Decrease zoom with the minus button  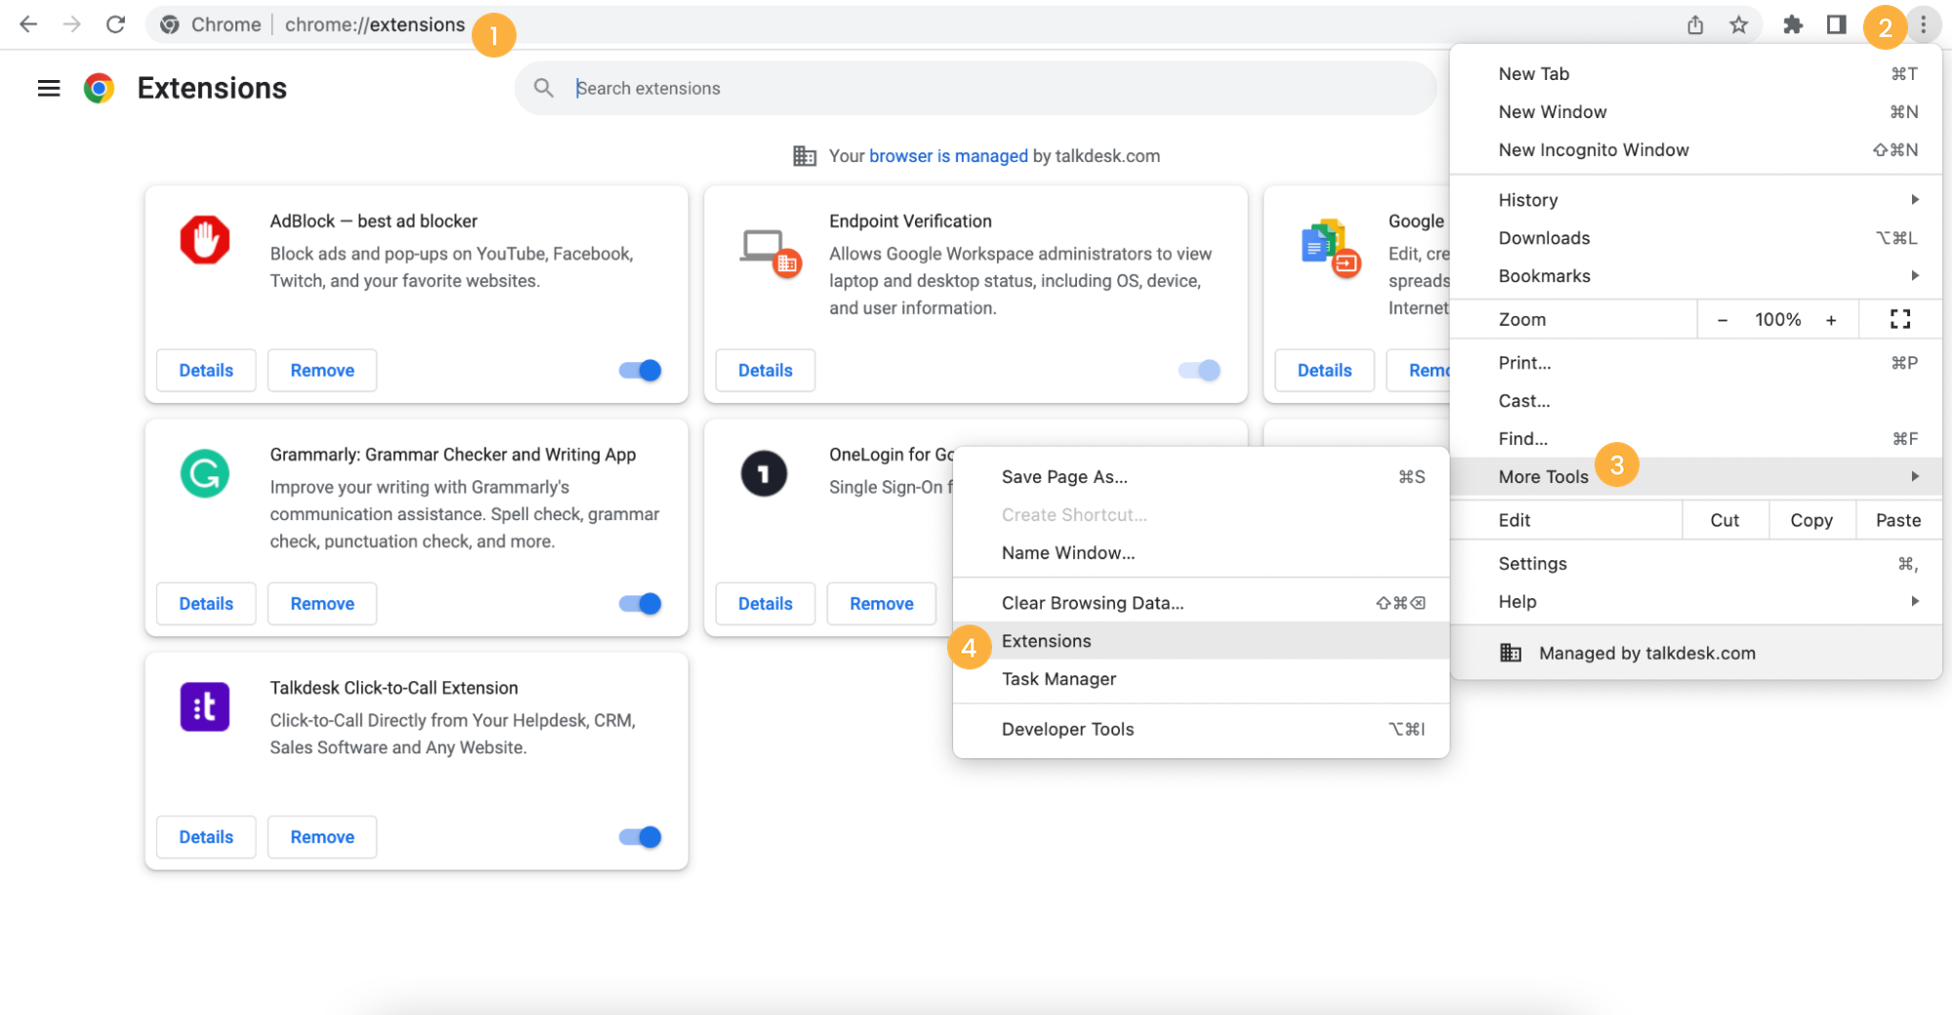click(x=1723, y=320)
